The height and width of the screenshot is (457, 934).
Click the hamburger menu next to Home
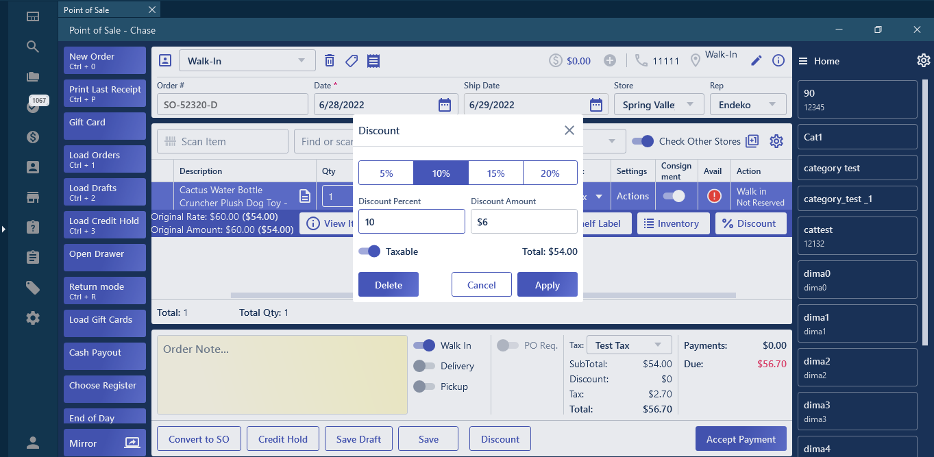(x=803, y=61)
